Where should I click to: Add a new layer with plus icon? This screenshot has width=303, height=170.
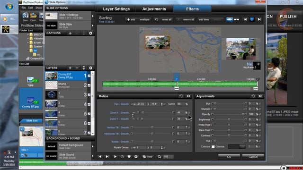click(x=70, y=68)
